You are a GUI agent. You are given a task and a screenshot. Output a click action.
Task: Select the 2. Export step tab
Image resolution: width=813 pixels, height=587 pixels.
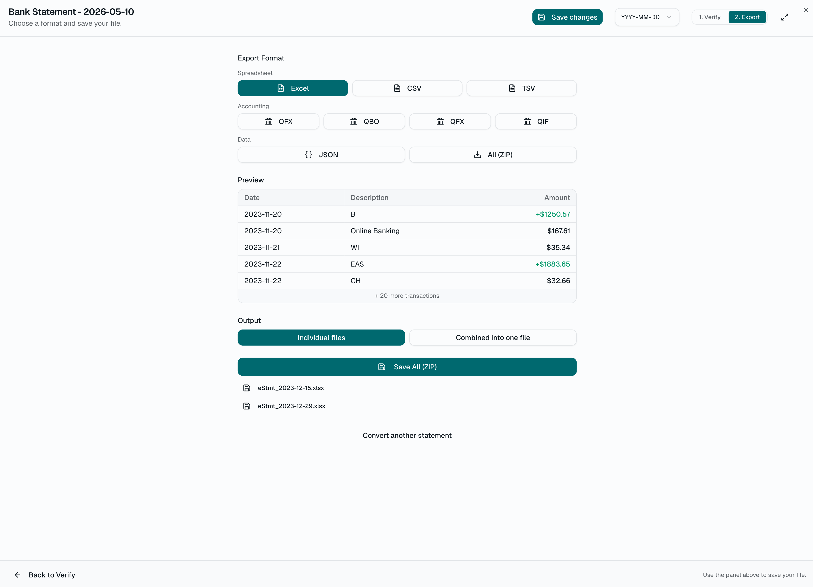pos(747,17)
